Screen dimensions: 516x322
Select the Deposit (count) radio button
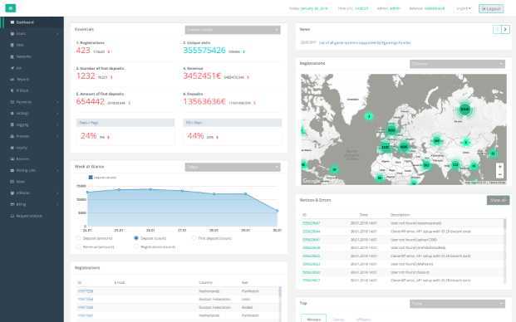(x=136, y=238)
